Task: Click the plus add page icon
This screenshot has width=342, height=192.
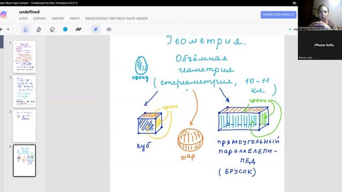Action: (x=1, y=29)
